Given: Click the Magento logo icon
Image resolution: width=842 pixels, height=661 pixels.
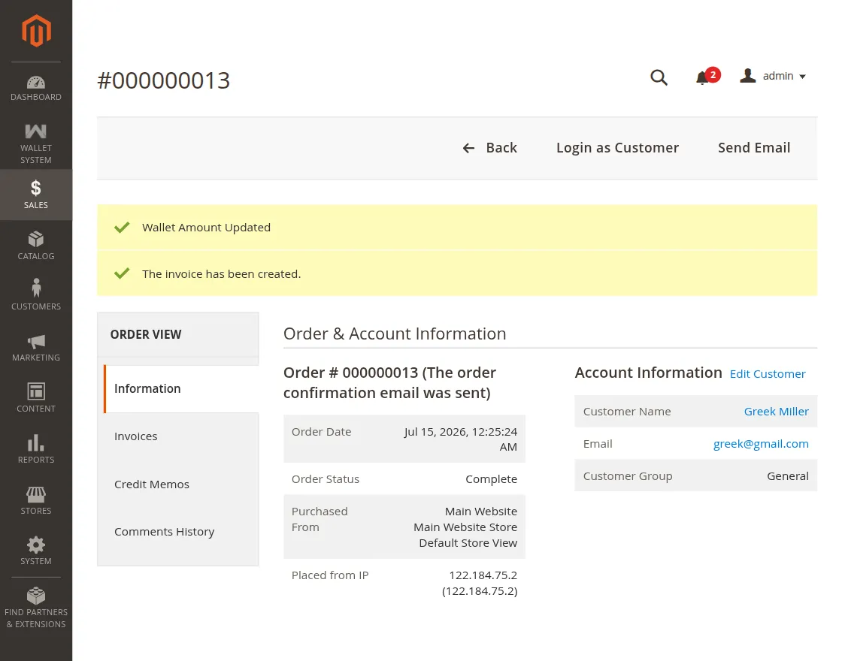Looking at the screenshot, I should [36, 31].
